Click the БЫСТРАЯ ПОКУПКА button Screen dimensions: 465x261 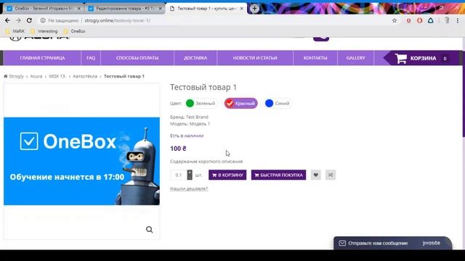[x=278, y=175]
